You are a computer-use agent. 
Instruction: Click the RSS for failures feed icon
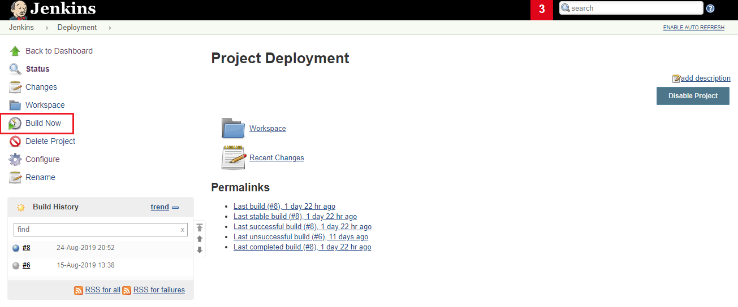127,290
